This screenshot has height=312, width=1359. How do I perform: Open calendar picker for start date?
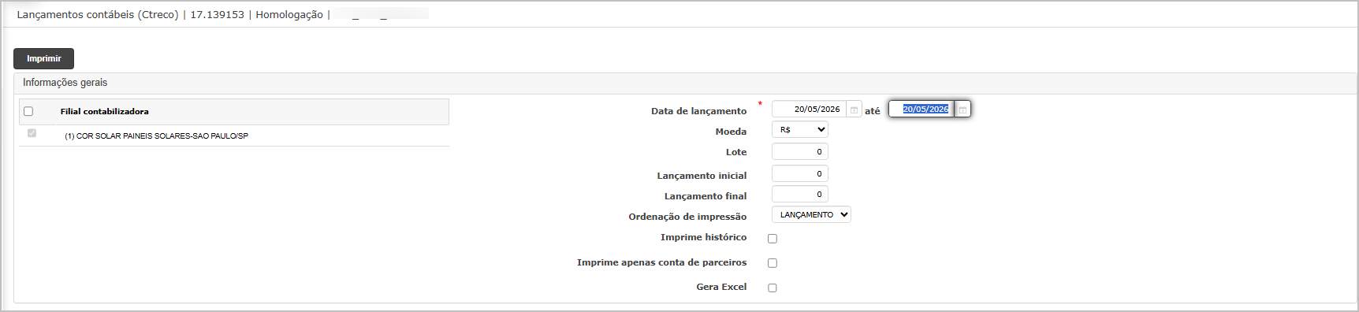point(854,110)
